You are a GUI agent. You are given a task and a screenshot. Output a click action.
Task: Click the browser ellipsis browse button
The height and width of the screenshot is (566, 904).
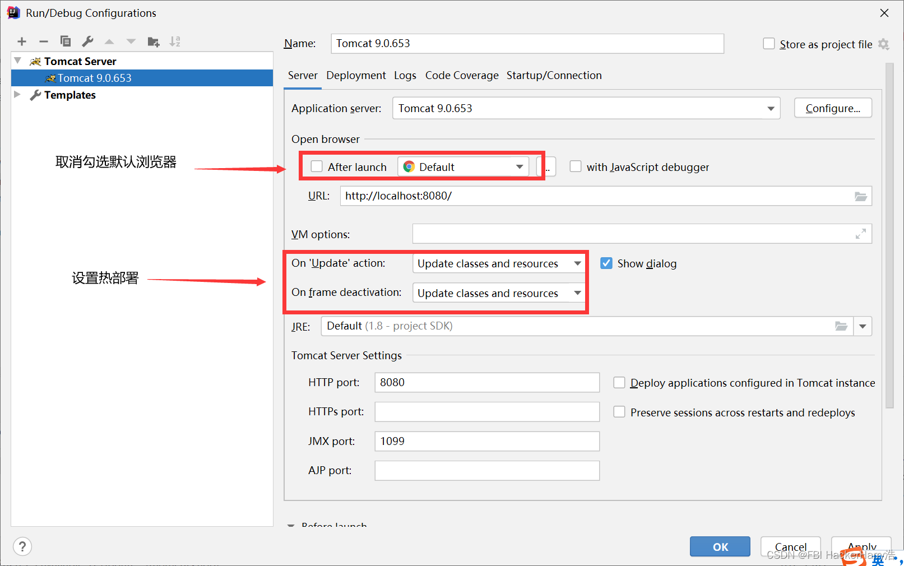point(549,167)
